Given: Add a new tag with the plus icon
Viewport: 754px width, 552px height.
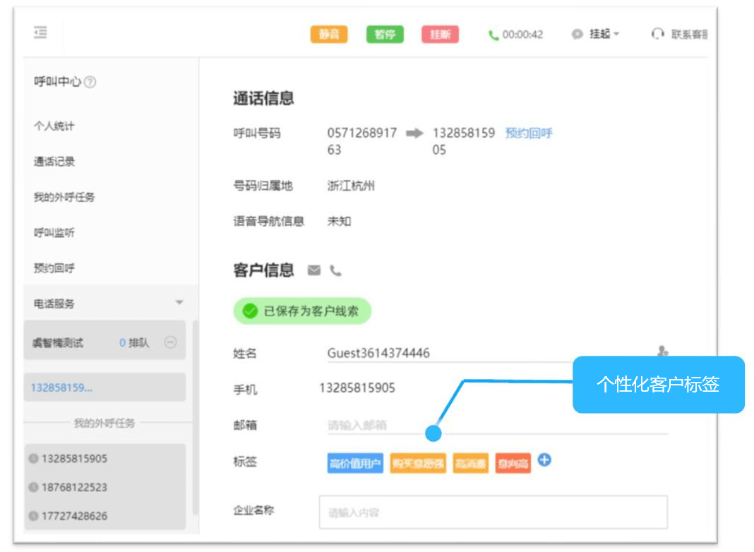Looking at the screenshot, I should pyautogui.click(x=544, y=460).
